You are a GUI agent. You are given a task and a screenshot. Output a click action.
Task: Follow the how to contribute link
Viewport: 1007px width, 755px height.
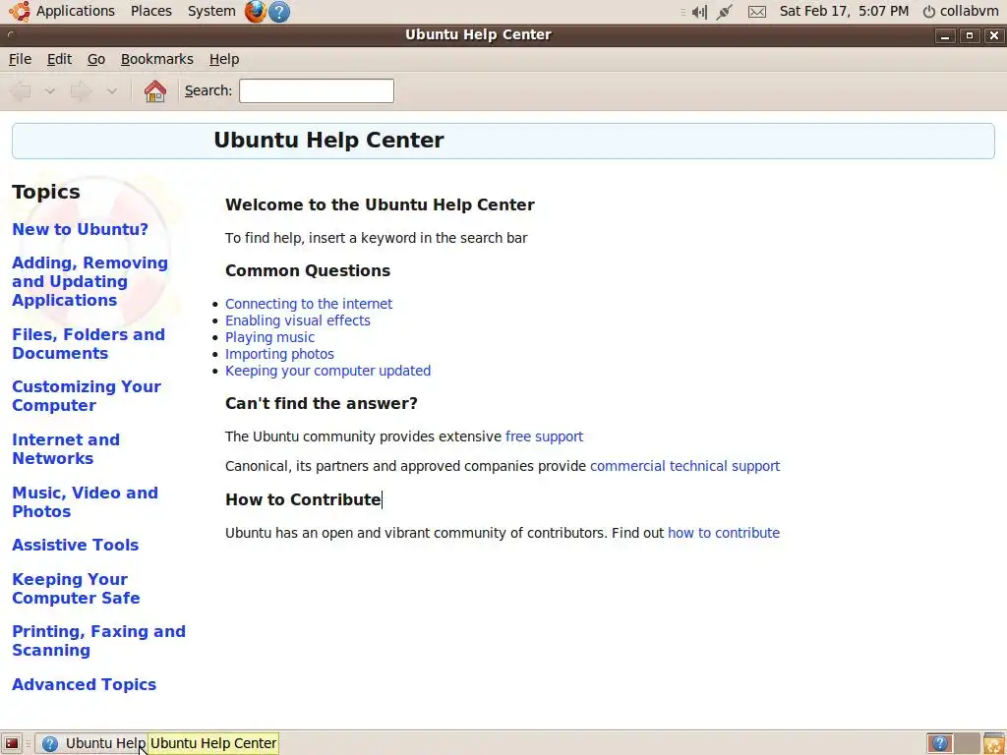tap(724, 533)
